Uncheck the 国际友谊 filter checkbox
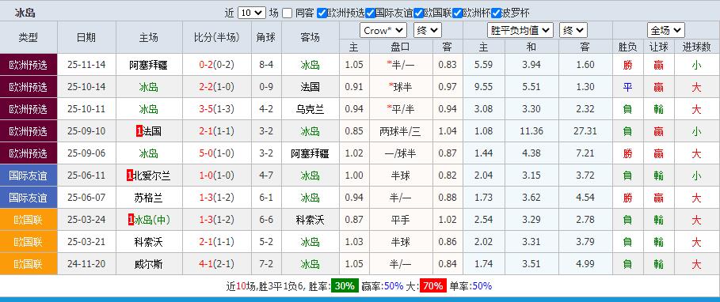The width and height of the screenshot is (720, 302). pos(371,13)
